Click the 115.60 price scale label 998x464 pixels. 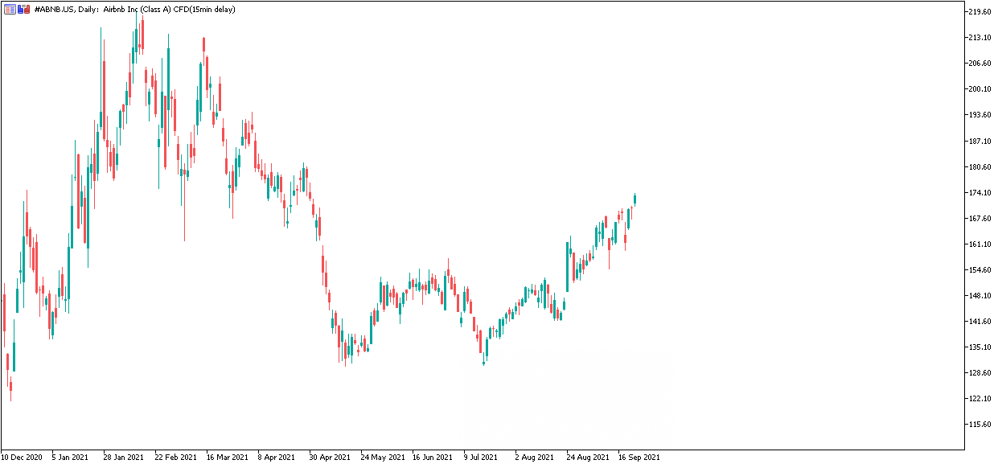(x=980, y=425)
